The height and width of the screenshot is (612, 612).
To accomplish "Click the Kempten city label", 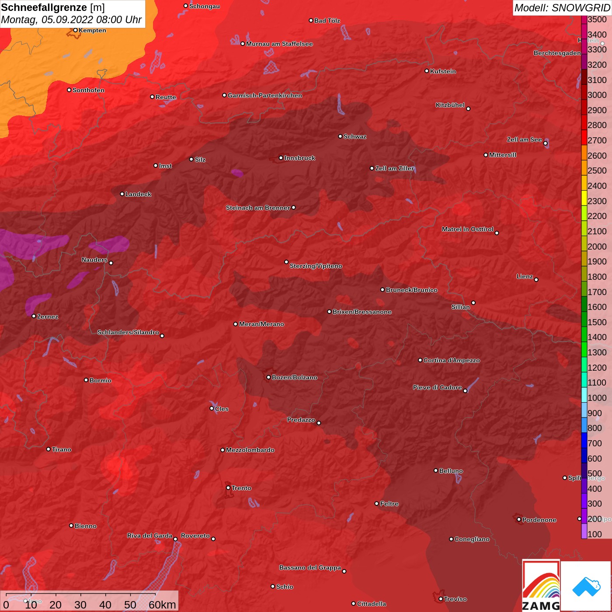I will click(x=92, y=30).
